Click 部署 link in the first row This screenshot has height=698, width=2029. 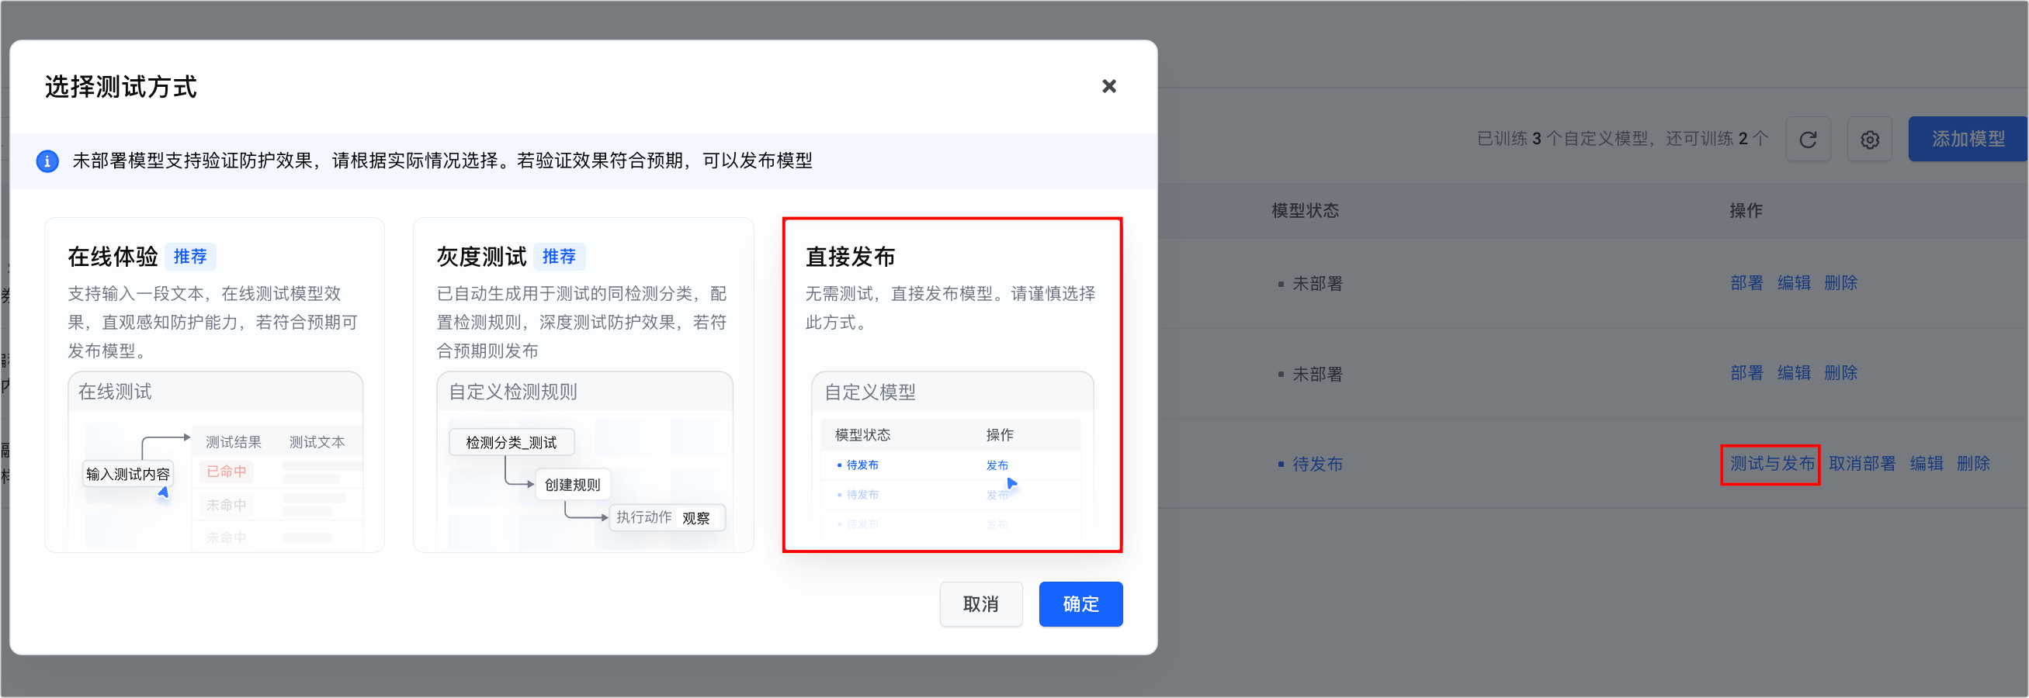click(1746, 283)
